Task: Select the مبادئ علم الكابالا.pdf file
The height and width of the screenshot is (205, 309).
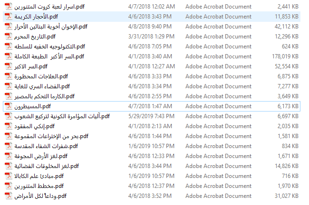Action: 39,176
